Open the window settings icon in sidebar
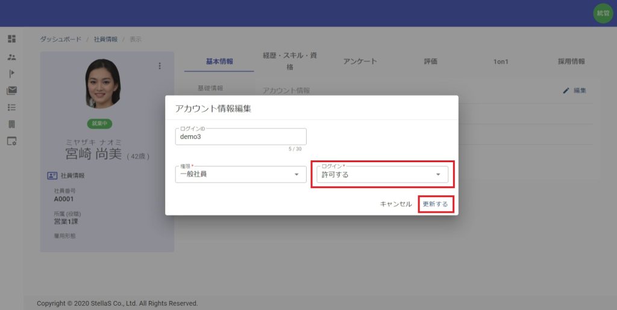This screenshot has width=617, height=310. (x=11, y=141)
